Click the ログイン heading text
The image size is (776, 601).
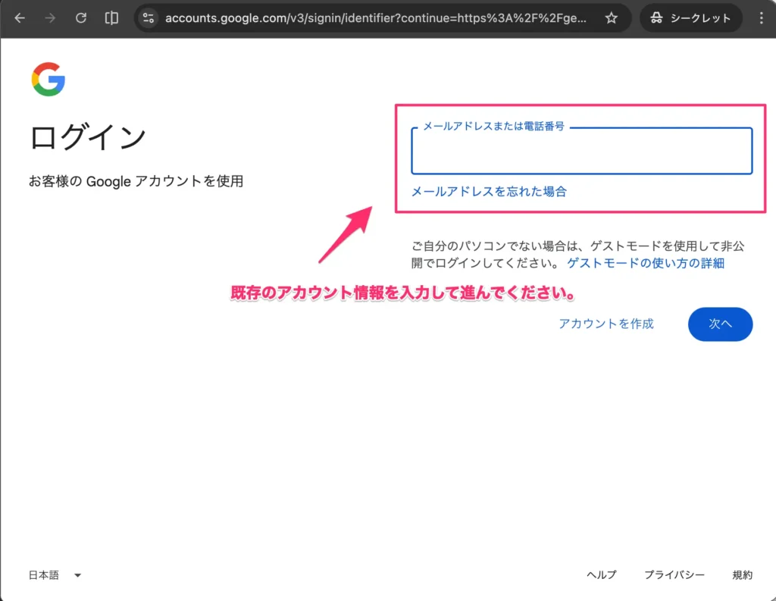[88, 137]
